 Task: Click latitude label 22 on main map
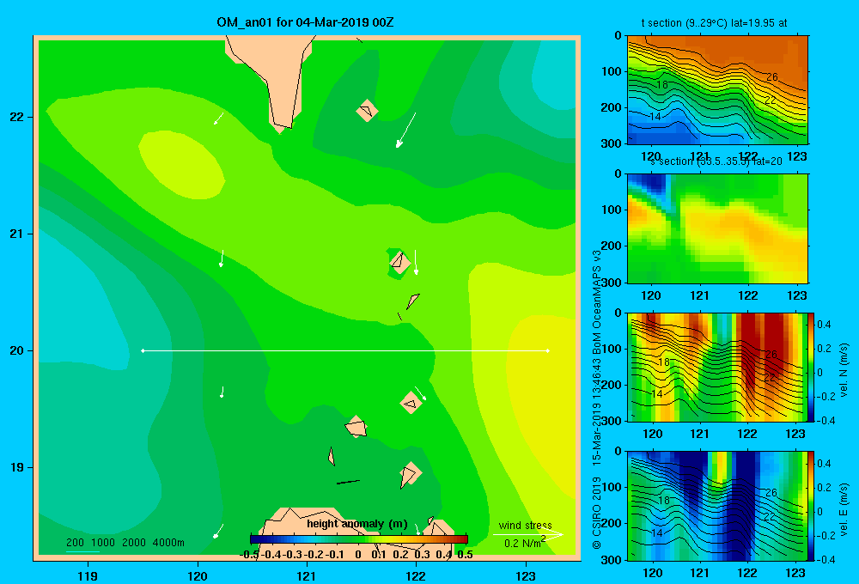click(16, 117)
